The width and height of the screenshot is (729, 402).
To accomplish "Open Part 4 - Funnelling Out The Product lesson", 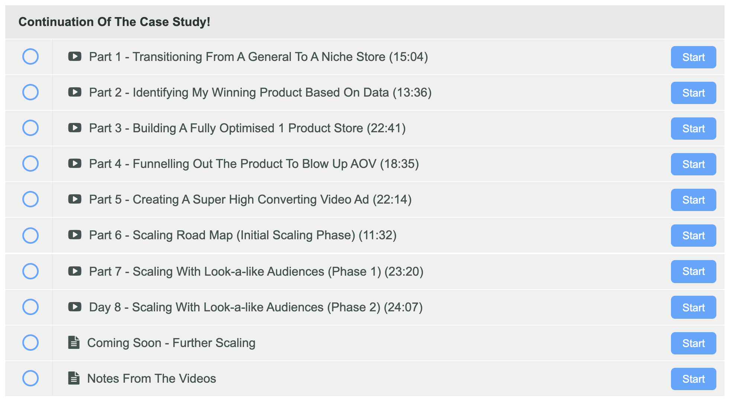I will click(254, 164).
